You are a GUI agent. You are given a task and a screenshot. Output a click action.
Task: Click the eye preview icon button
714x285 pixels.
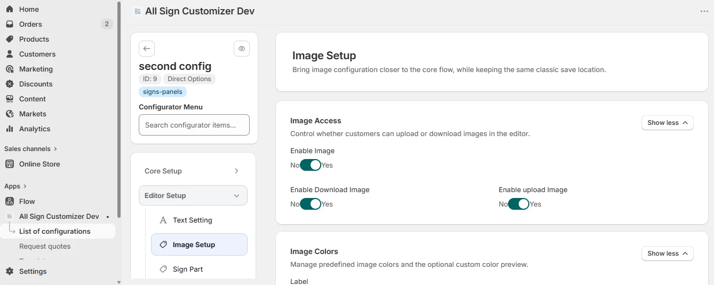pyautogui.click(x=242, y=49)
